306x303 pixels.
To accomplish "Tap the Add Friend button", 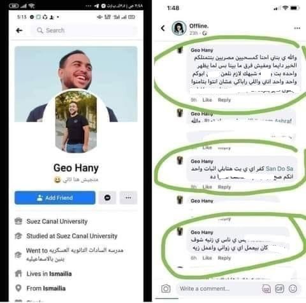I will [x=55, y=198].
